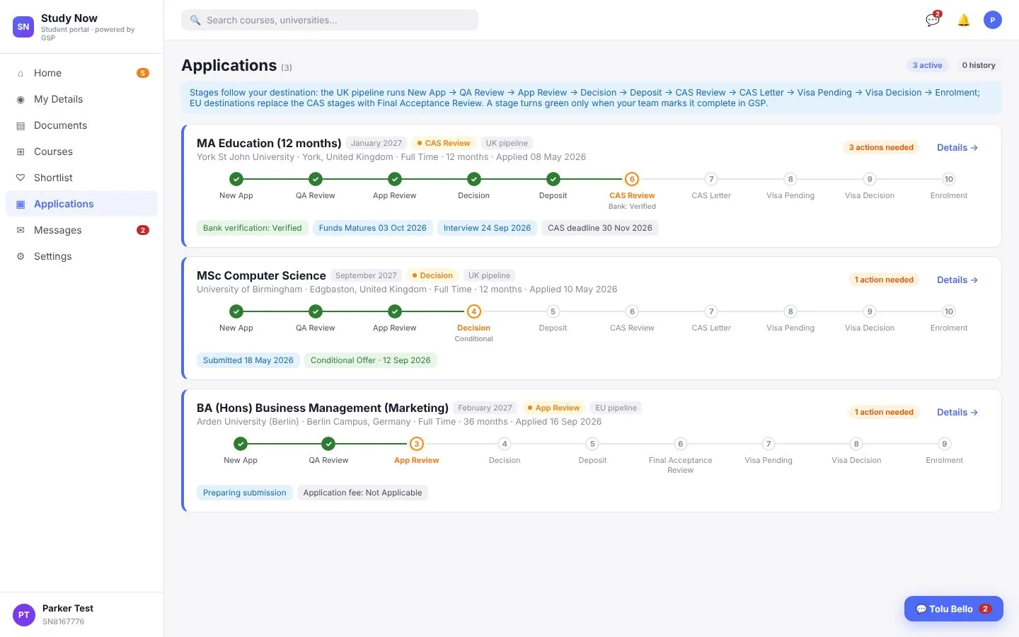Image resolution: width=1019 pixels, height=637 pixels.
Task: Open the Shortlist heart item
Action: coord(81,178)
